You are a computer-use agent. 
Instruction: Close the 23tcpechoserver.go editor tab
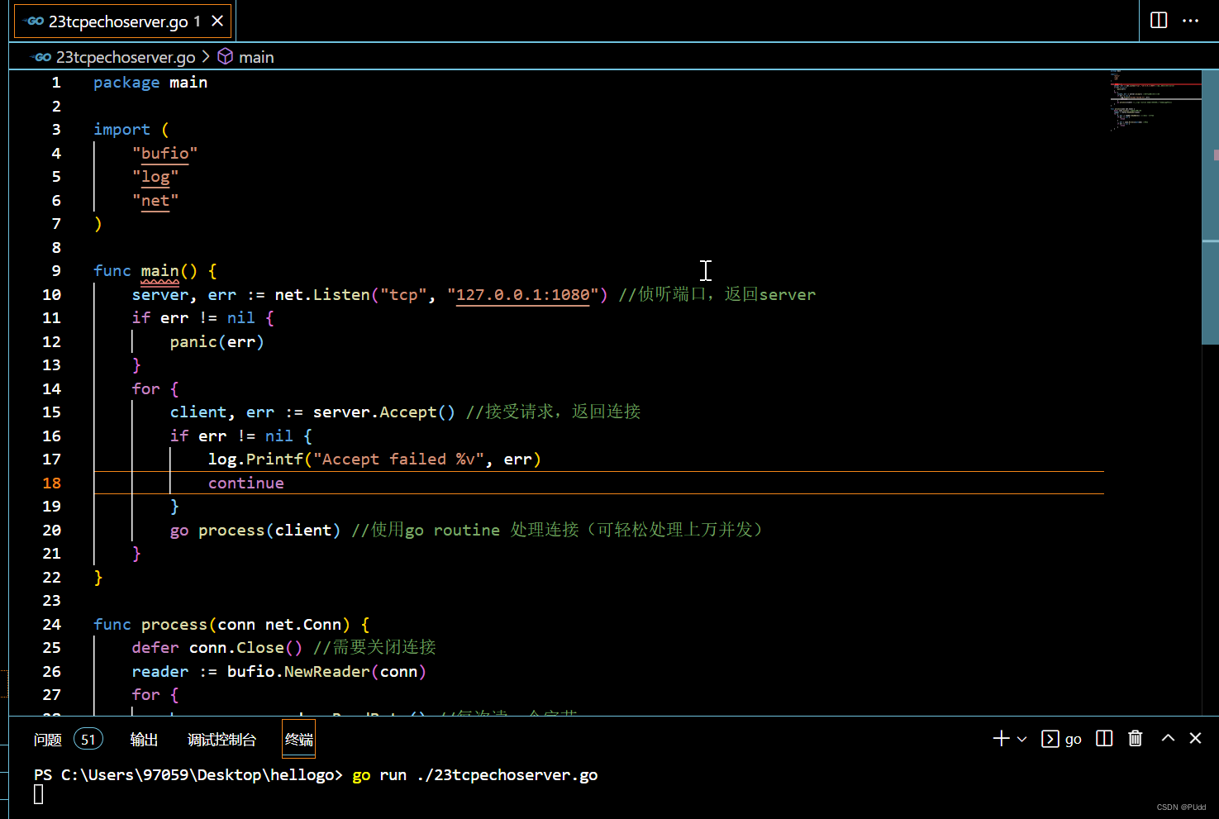(x=217, y=21)
